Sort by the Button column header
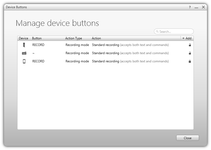The width and height of the screenshot is (211, 150). [x=37, y=38]
